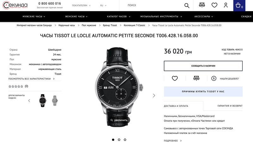Switch to Гарантия и возврат tab

(230, 106)
